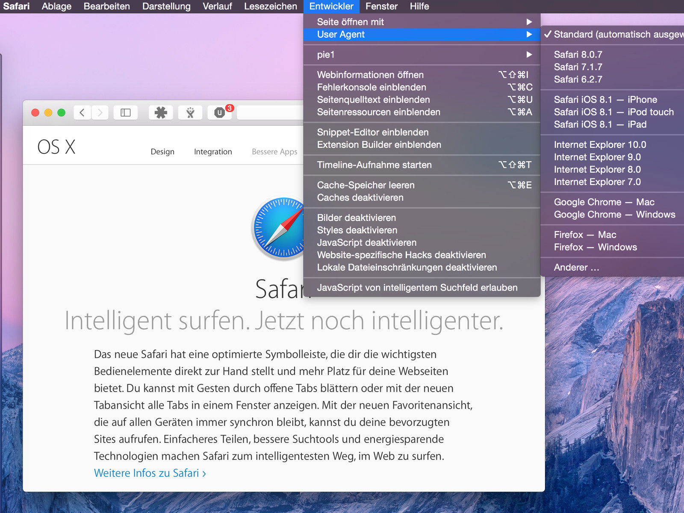Image resolution: width=684 pixels, height=513 pixels.
Task: Toggle Styles deaktivieren
Action: tap(422, 230)
